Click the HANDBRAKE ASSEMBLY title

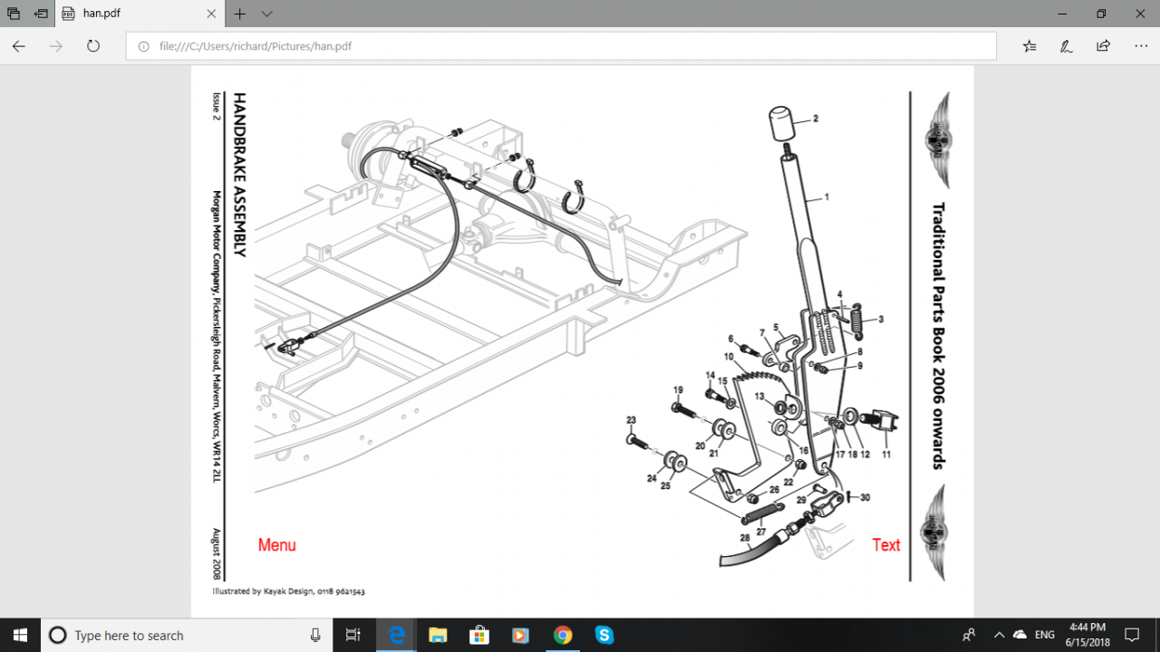coord(240,175)
